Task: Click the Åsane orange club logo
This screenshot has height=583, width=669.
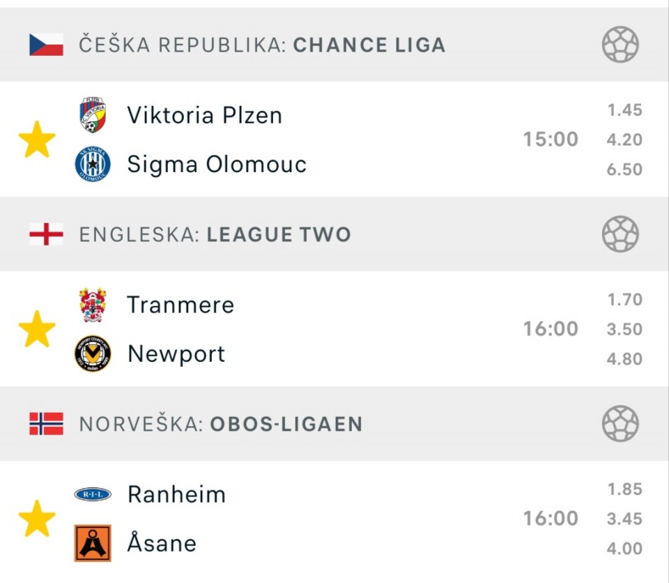Action: [x=93, y=543]
